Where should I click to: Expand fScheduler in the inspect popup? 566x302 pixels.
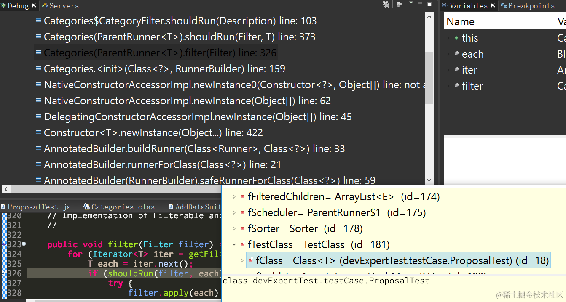[234, 213]
